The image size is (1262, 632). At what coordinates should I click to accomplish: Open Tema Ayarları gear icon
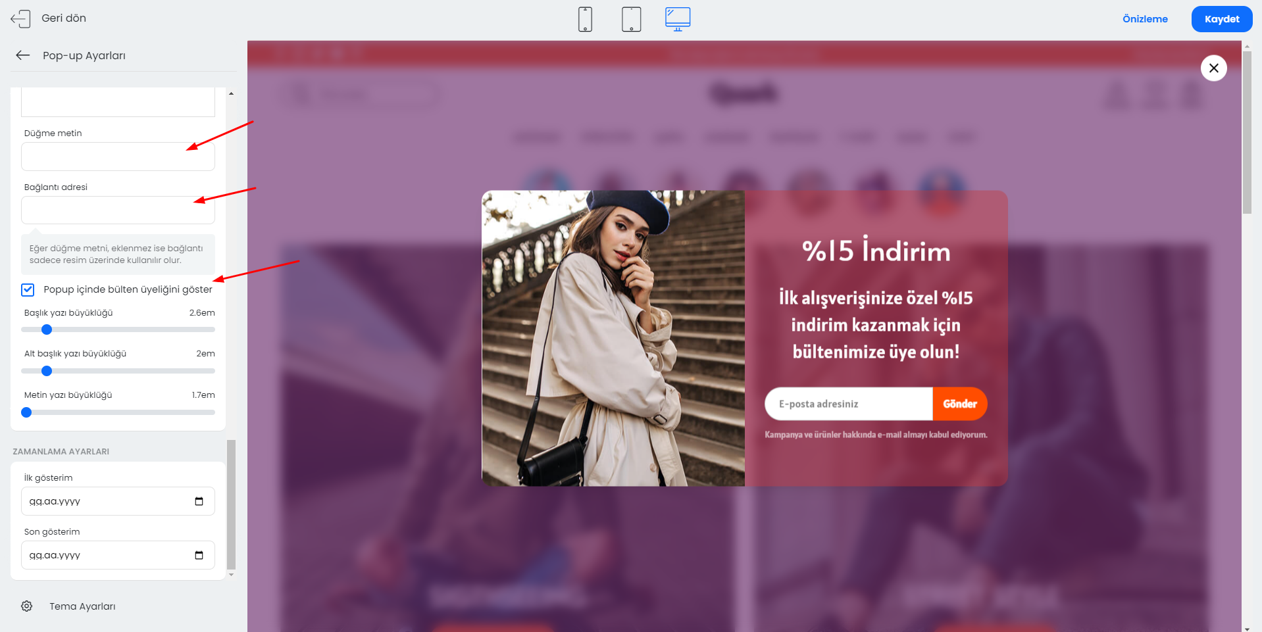[x=26, y=606]
